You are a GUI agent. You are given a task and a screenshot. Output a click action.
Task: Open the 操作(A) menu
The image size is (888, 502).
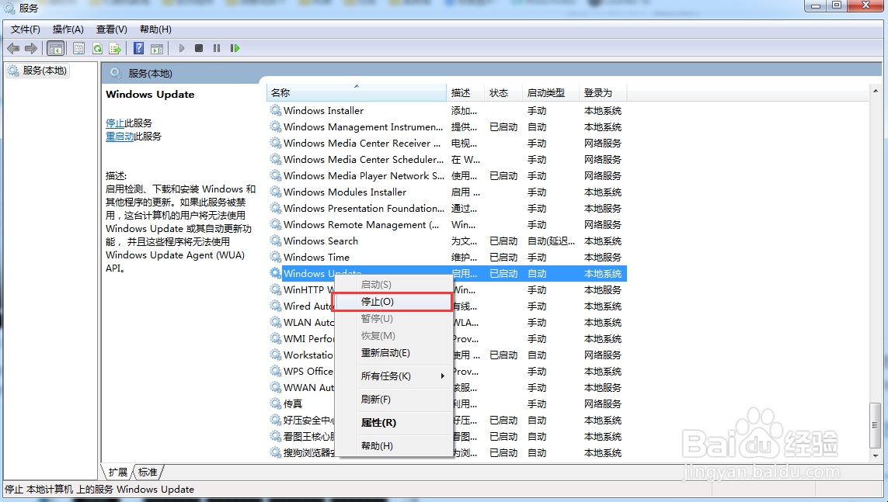(68, 29)
